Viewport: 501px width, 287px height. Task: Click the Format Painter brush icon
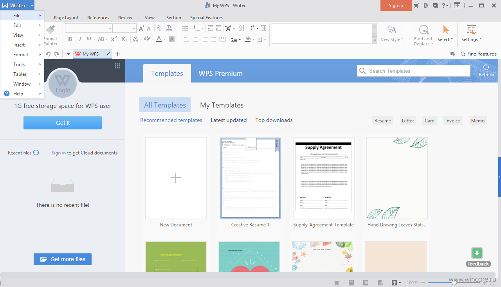pos(50,30)
